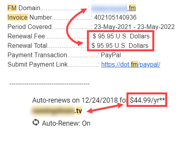Click the period covered date range
This screenshot has width=186, height=141.
tap(134, 27)
